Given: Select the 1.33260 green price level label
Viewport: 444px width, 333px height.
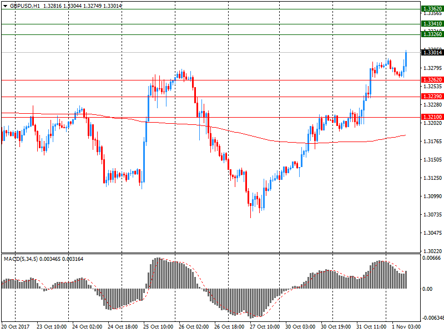Looking at the screenshot, I should [432, 34].
